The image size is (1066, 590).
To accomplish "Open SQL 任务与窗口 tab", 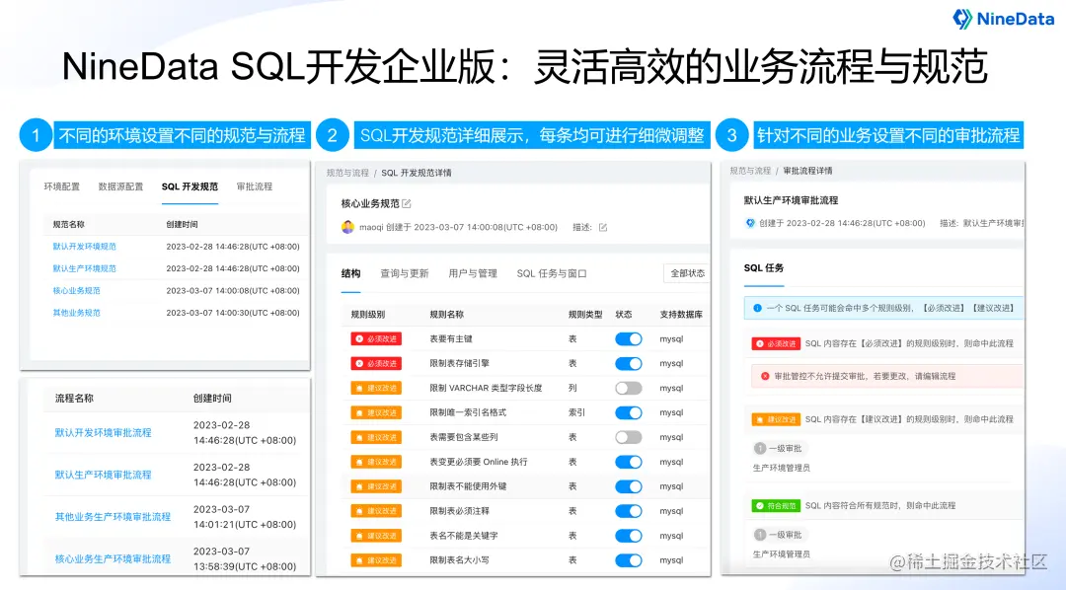I will (552, 273).
